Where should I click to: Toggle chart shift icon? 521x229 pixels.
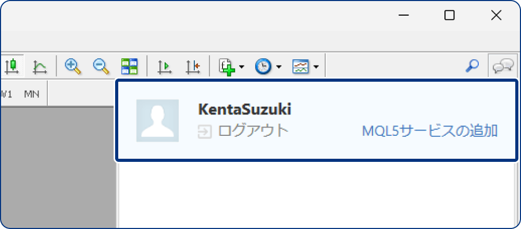(193, 67)
